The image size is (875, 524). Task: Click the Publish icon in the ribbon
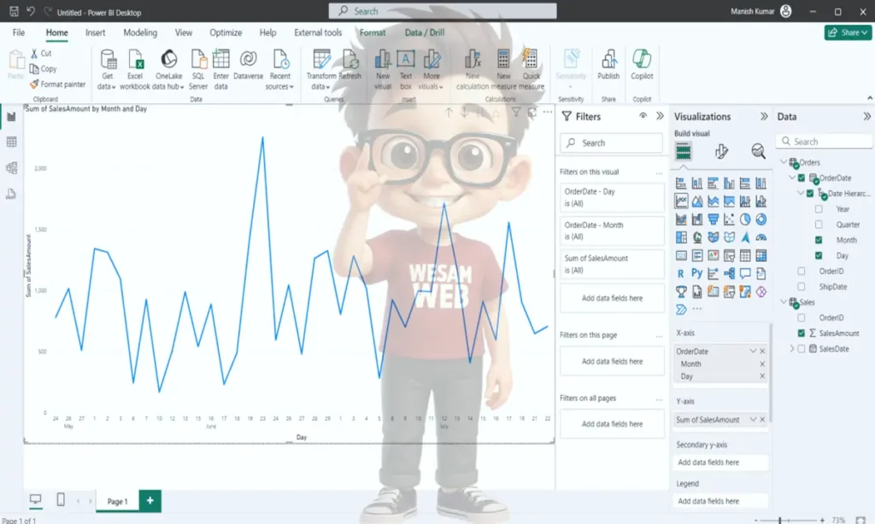608,60
